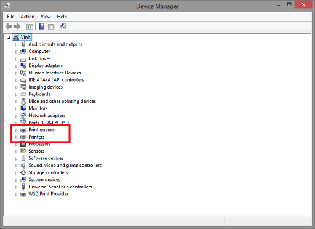Select the Printers label
315x229 pixels.
[x=36, y=137]
